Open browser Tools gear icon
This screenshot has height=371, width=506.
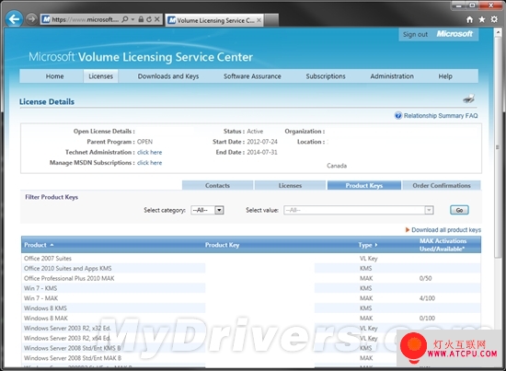pos(494,19)
